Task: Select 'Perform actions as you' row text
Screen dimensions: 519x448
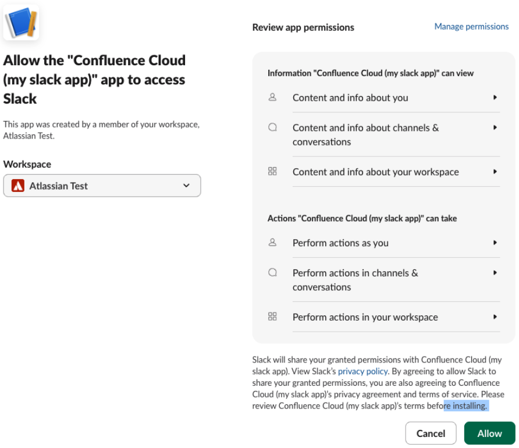Action: (340, 243)
